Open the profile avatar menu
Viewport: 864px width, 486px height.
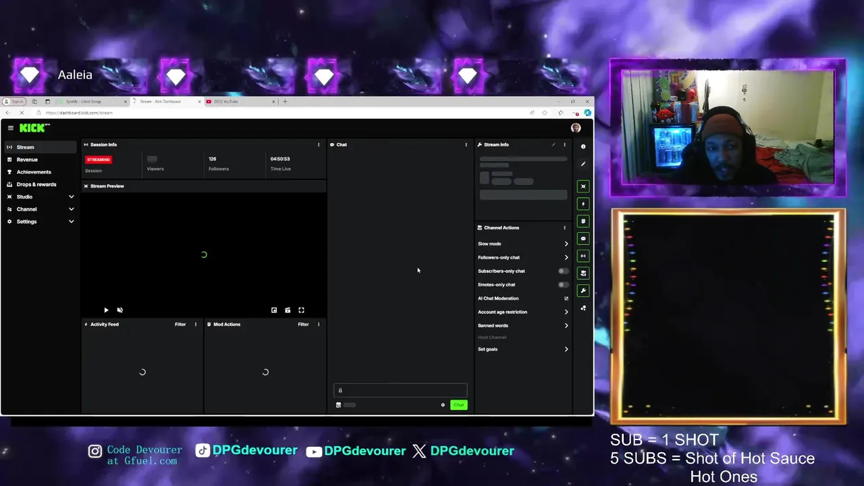576,128
